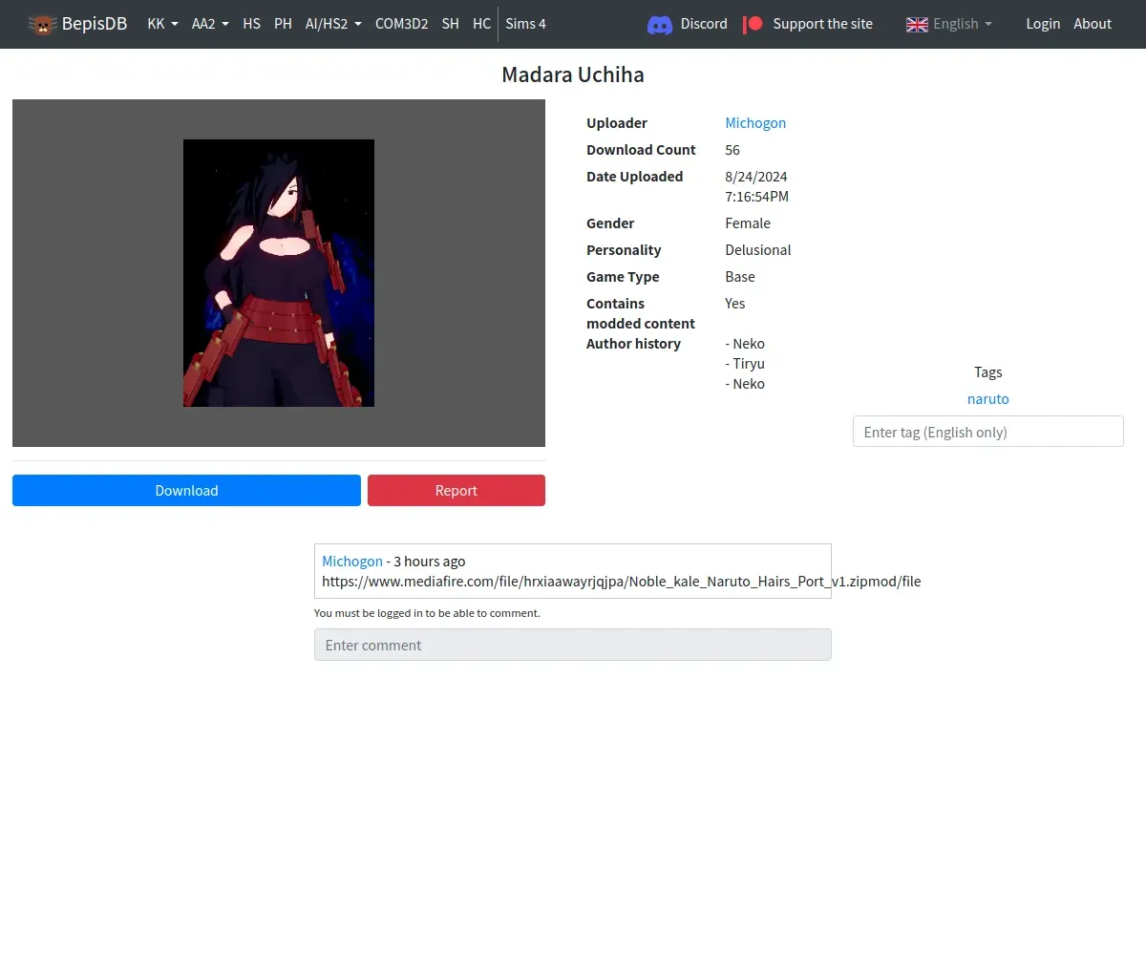Click the Patreon support icon

(753, 24)
